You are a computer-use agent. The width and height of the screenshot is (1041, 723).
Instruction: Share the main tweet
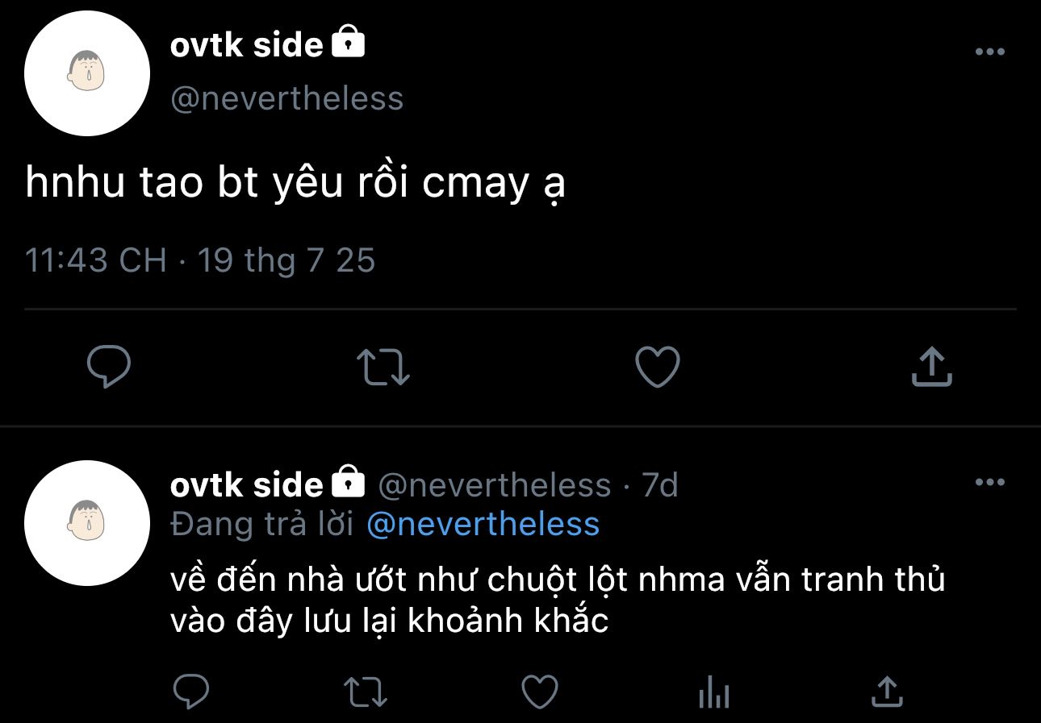tap(931, 368)
